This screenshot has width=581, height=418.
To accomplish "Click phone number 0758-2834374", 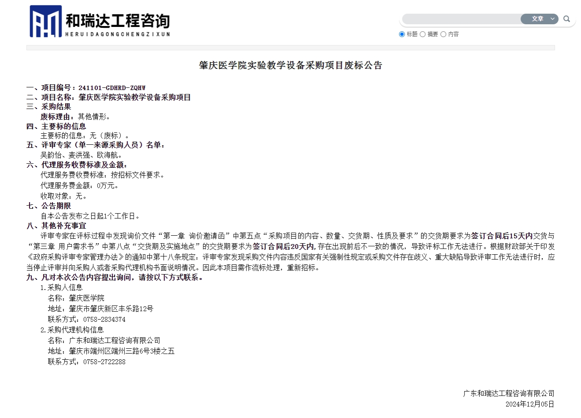I will tap(104, 319).
